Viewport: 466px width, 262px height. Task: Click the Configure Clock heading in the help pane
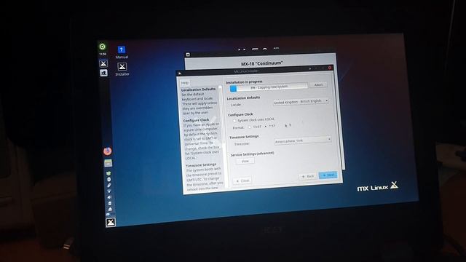coord(196,120)
